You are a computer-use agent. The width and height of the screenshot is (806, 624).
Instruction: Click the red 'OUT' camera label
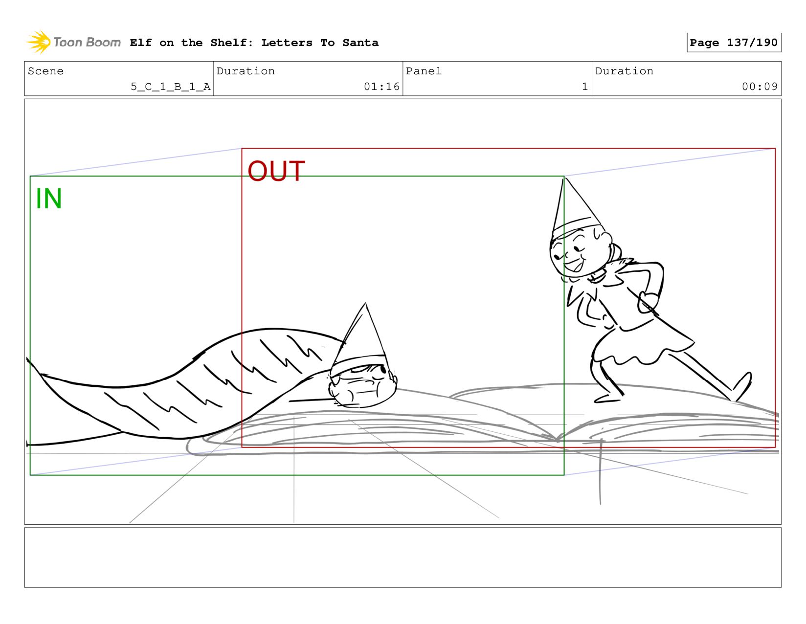[x=276, y=171]
